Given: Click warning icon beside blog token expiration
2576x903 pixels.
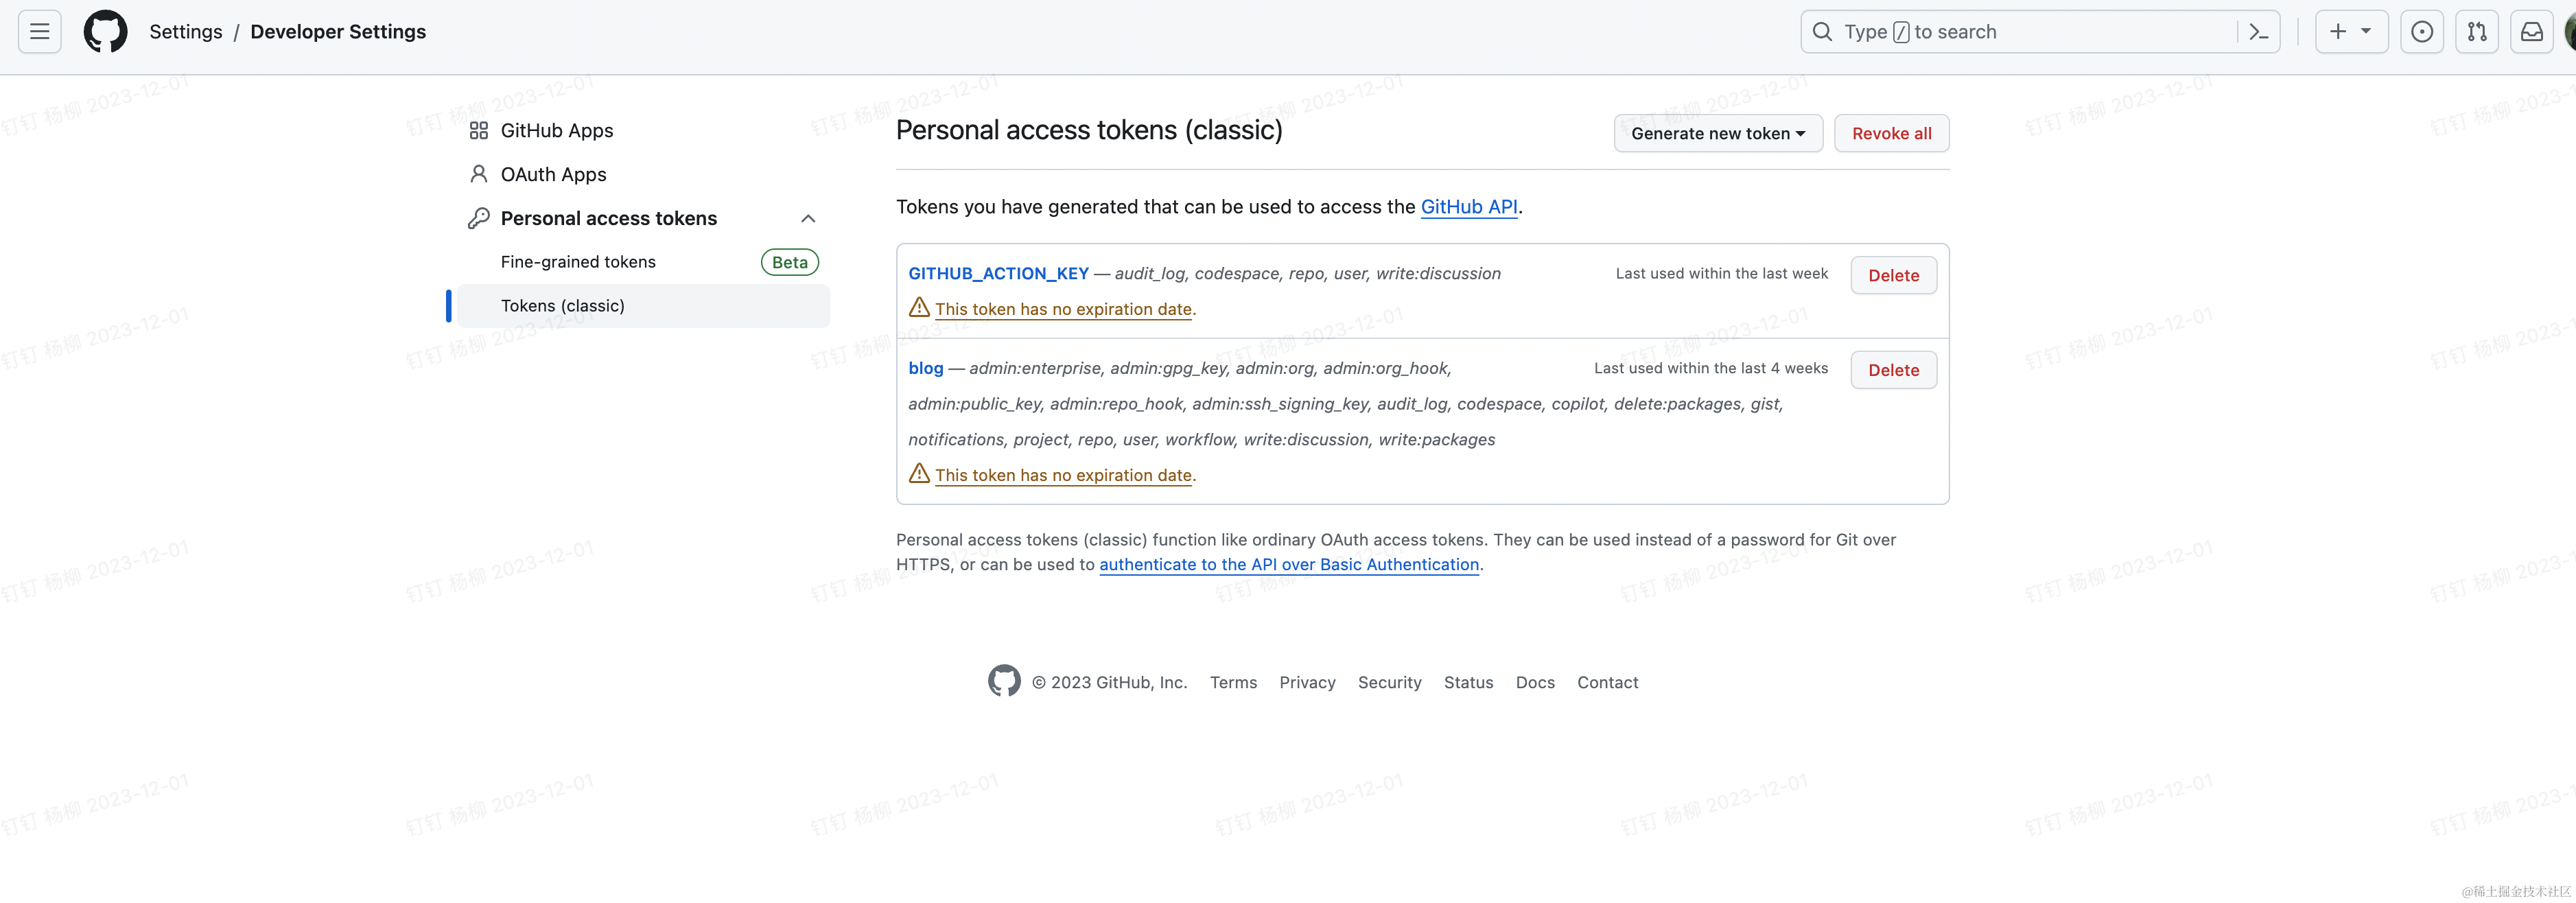Looking at the screenshot, I should (919, 473).
